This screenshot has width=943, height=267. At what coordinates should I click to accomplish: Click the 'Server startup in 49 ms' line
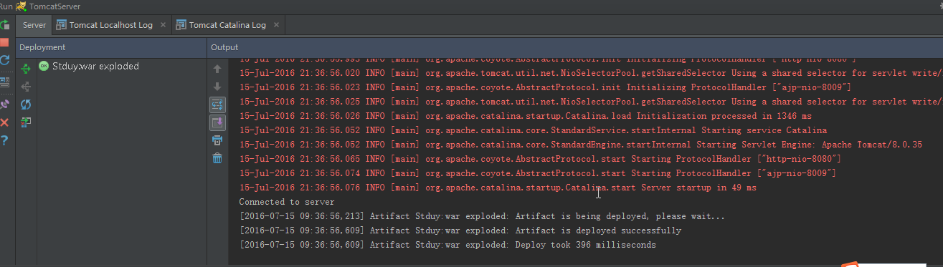498,188
